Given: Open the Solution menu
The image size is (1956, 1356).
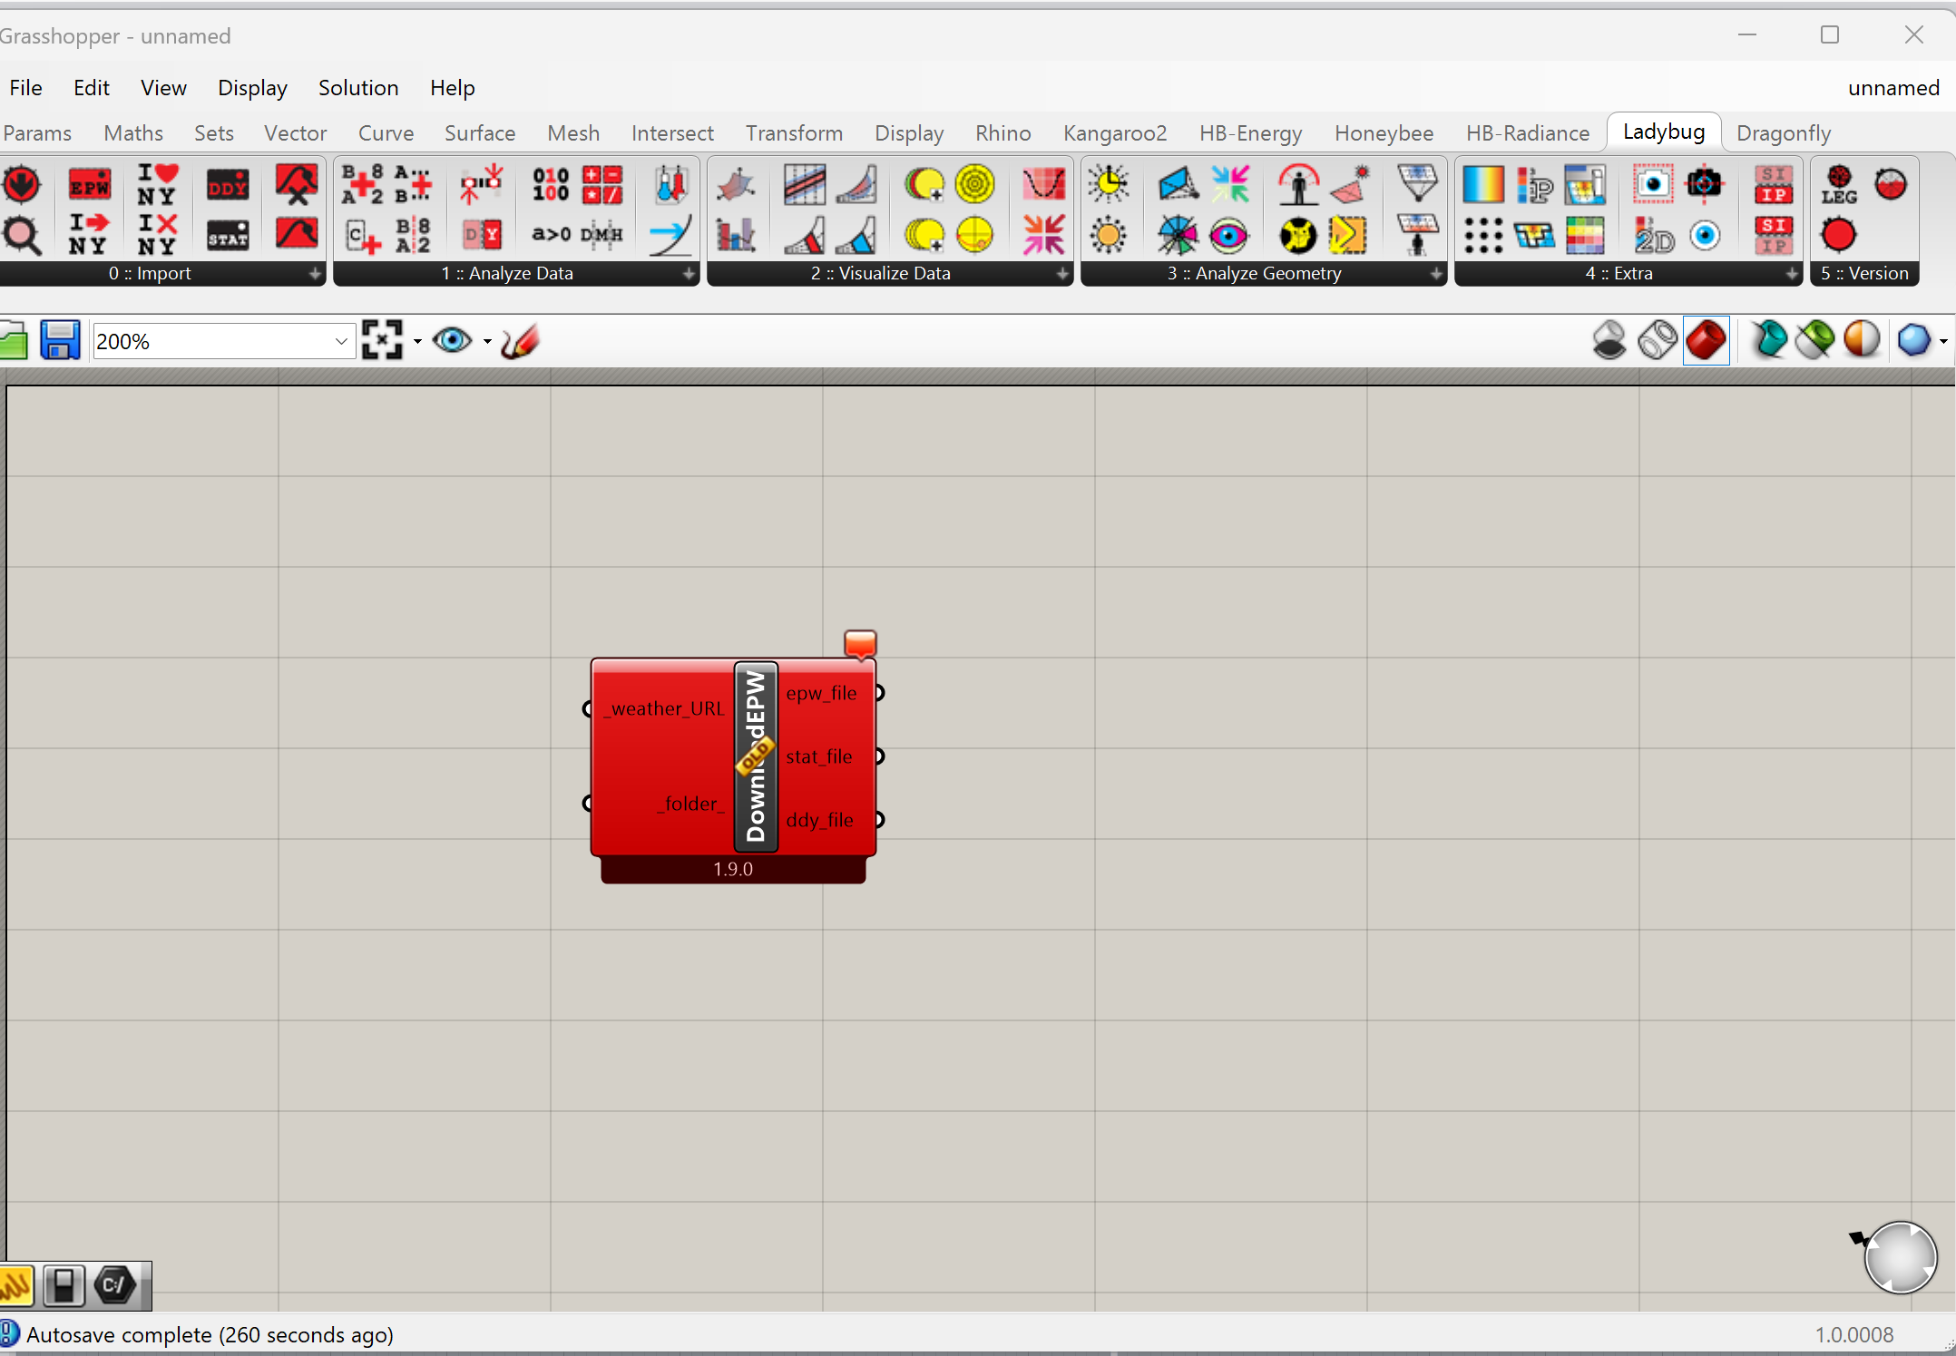Looking at the screenshot, I should click(x=357, y=88).
